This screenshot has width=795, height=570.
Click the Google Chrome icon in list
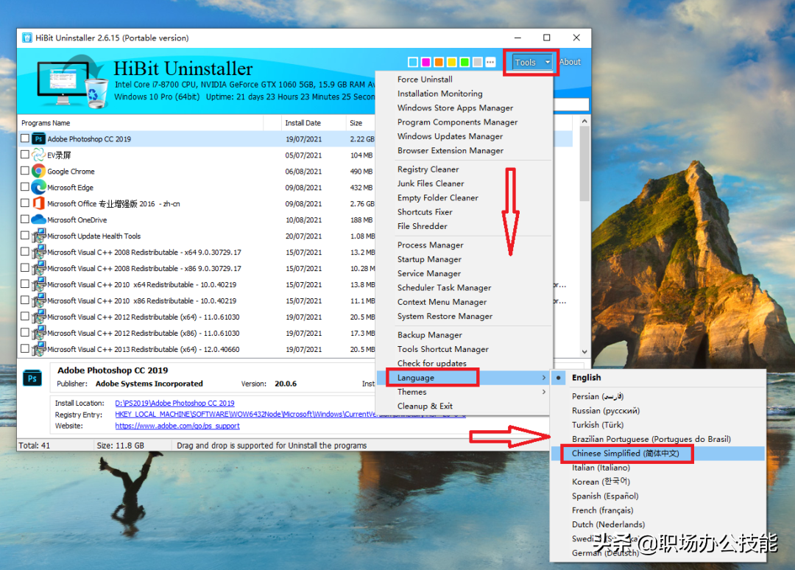pos(38,172)
